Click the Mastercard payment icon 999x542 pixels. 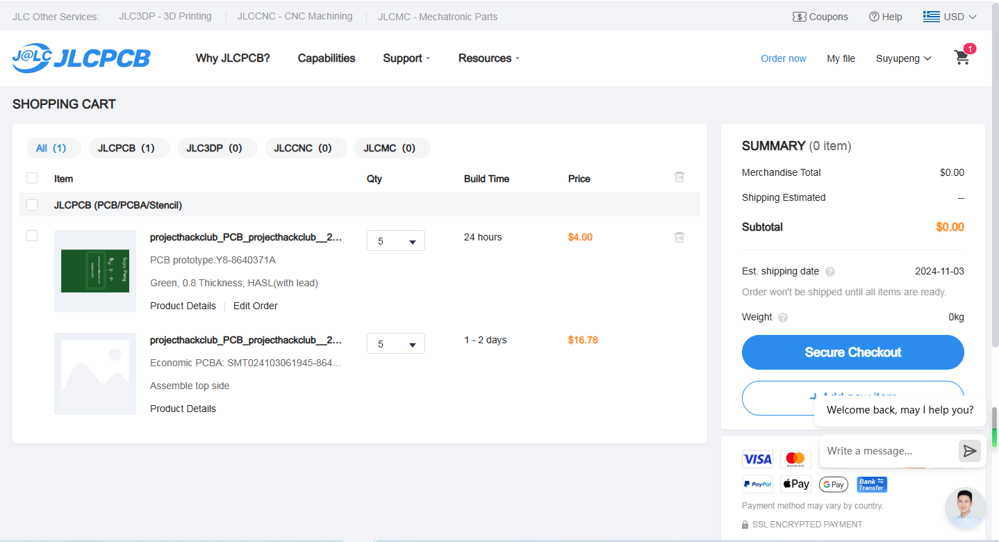click(x=795, y=459)
